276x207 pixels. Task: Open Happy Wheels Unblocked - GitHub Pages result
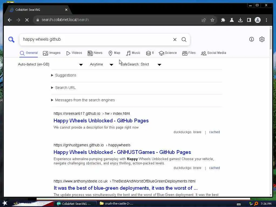pyautogui.click(x=101, y=121)
